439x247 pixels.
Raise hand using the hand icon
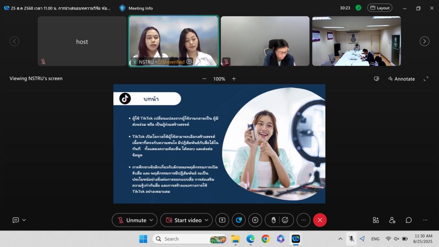pos(274,220)
